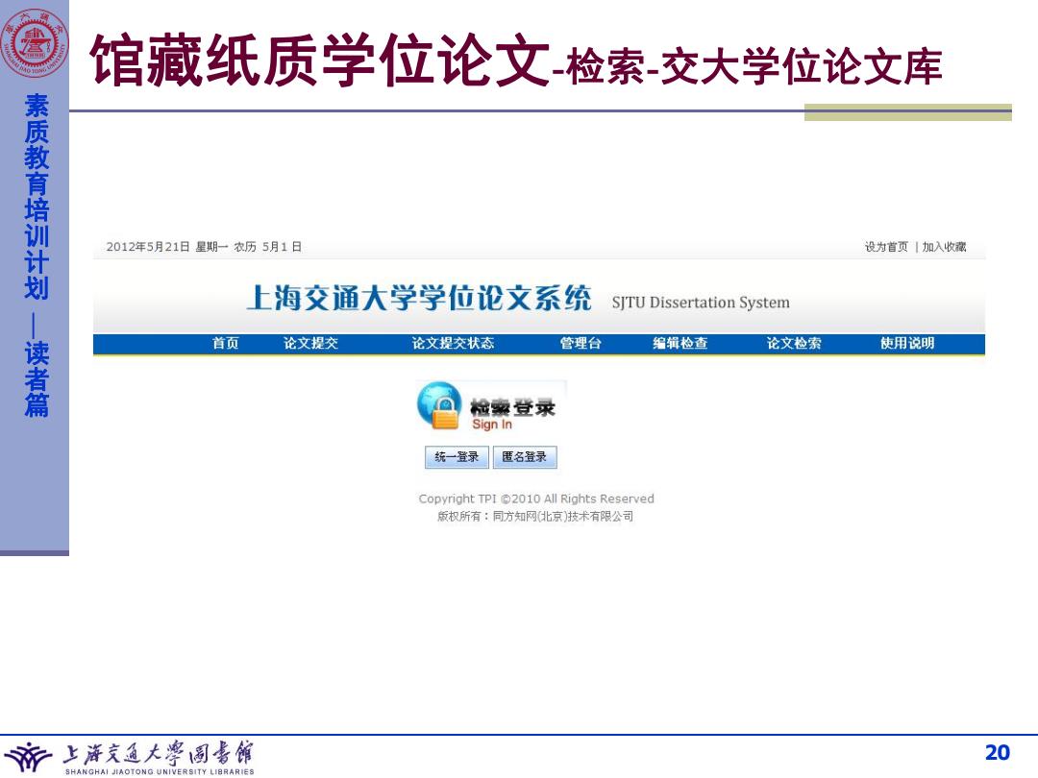Click the 统一登录 button
Screen dimensions: 1038x778
tap(457, 457)
